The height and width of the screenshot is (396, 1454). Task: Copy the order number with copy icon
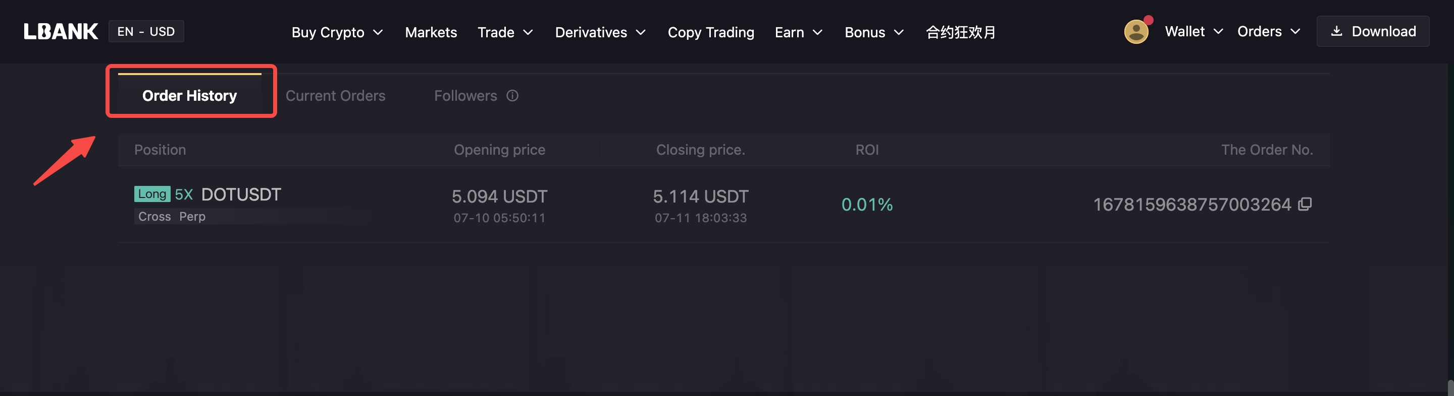[x=1305, y=204]
